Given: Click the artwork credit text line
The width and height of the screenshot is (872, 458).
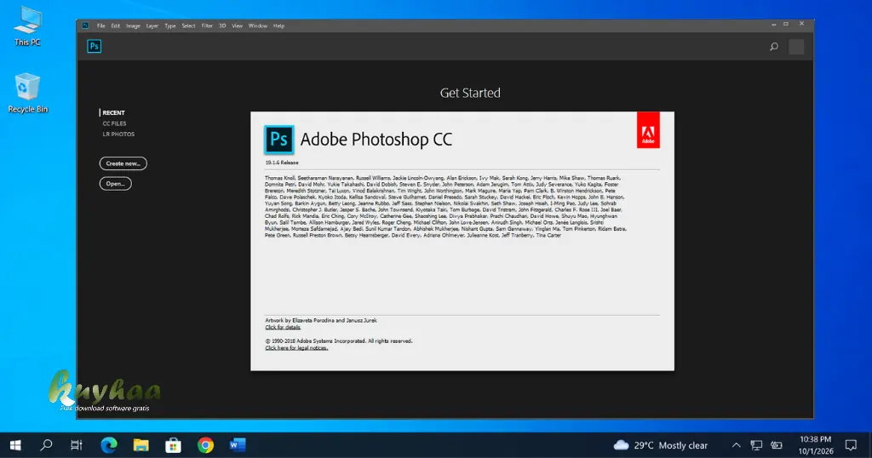Looking at the screenshot, I should point(320,321).
